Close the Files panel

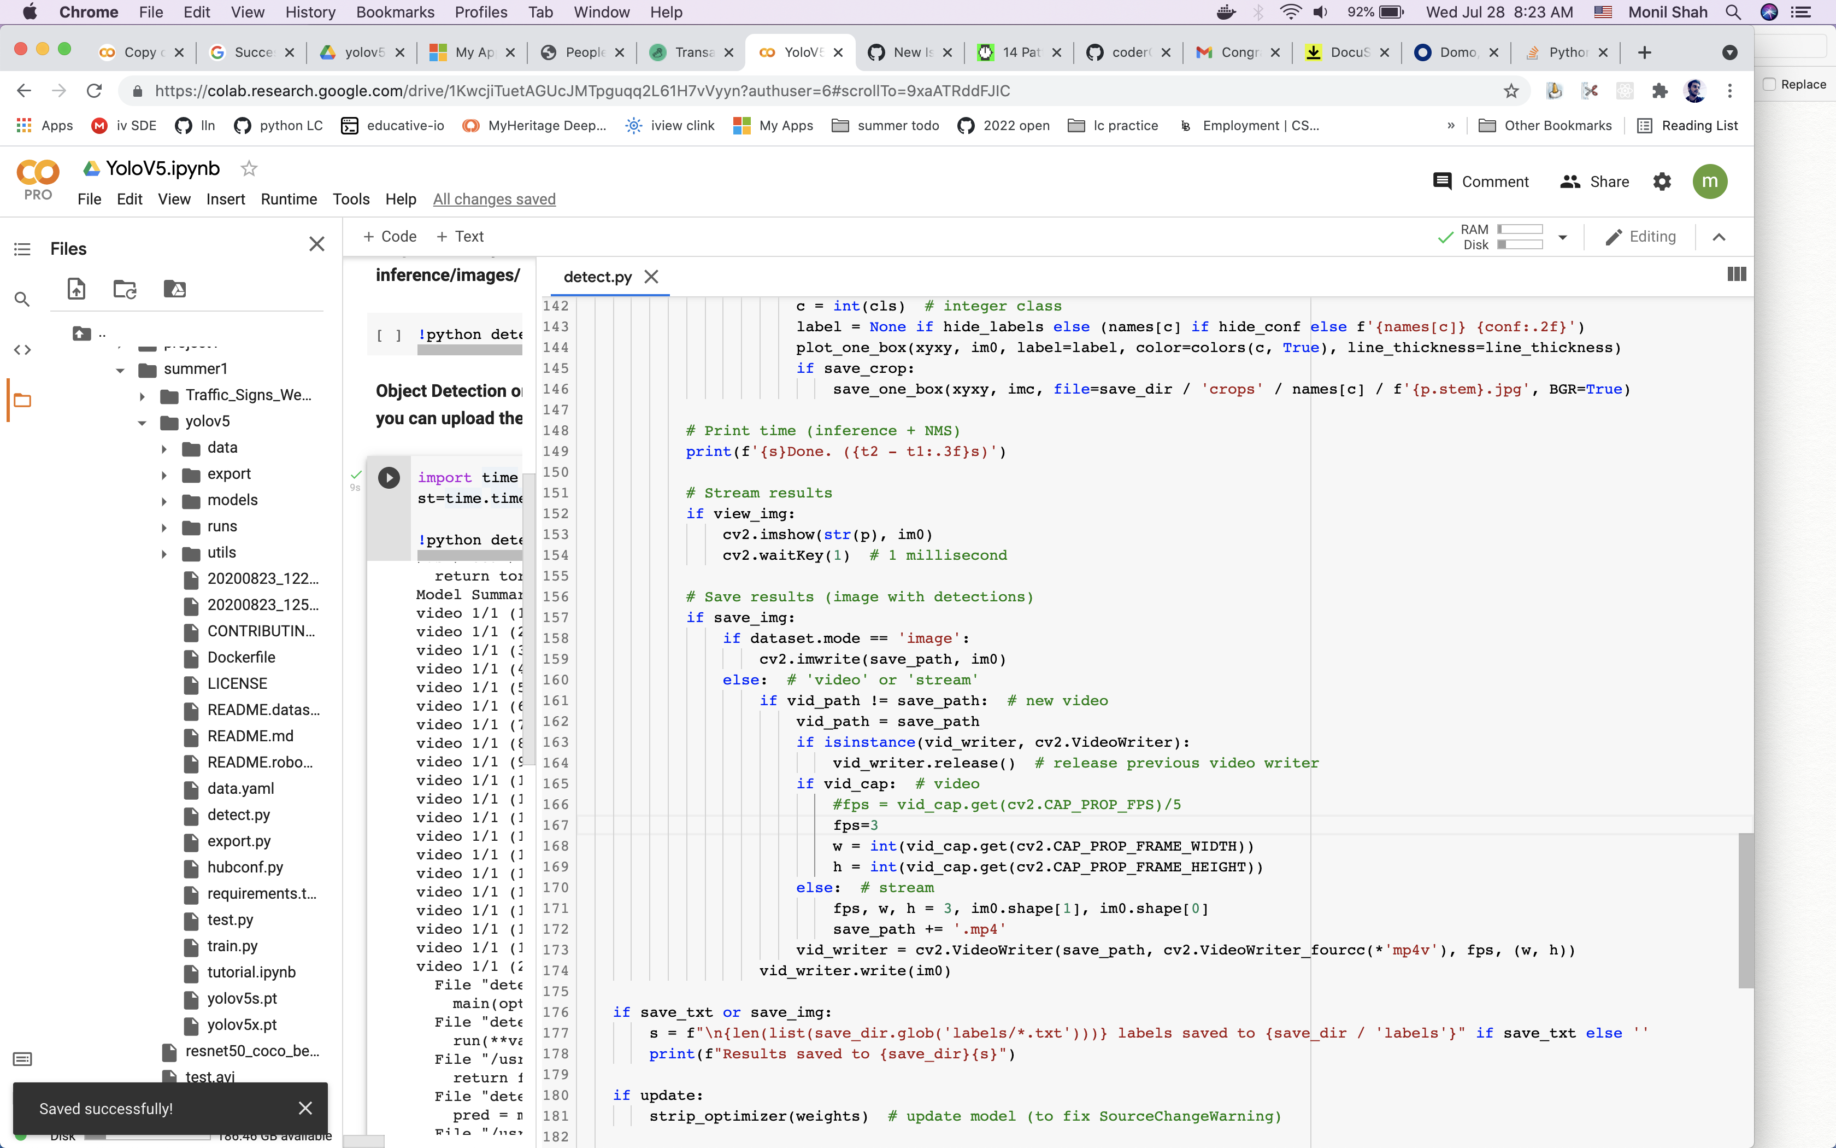click(x=317, y=244)
